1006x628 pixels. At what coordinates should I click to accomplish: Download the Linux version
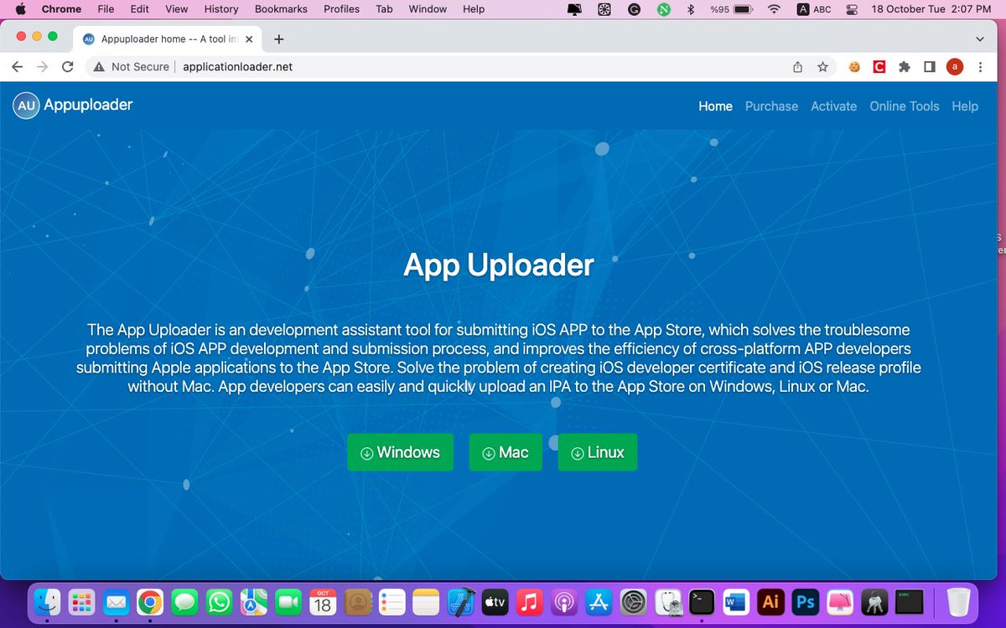597,452
